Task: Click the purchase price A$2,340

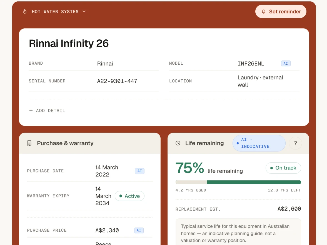Action: [107, 230]
